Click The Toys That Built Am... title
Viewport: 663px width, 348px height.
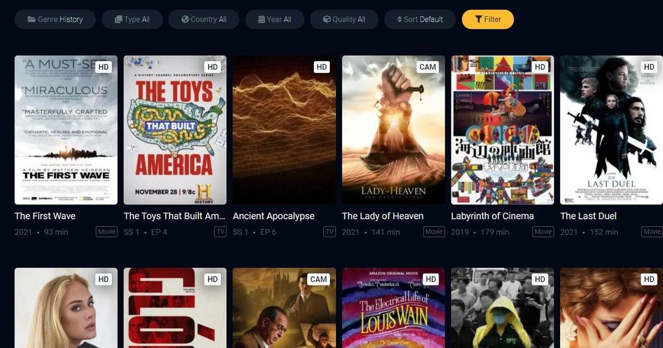(x=175, y=216)
